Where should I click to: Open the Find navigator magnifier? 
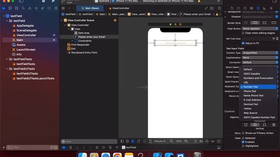(x=23, y=8)
